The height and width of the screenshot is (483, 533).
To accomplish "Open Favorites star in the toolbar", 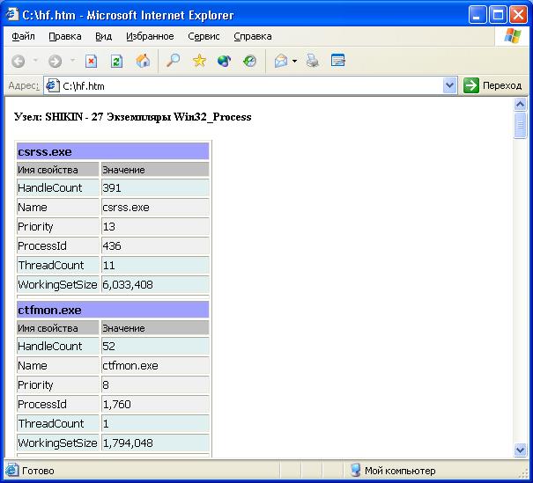I will [199, 62].
